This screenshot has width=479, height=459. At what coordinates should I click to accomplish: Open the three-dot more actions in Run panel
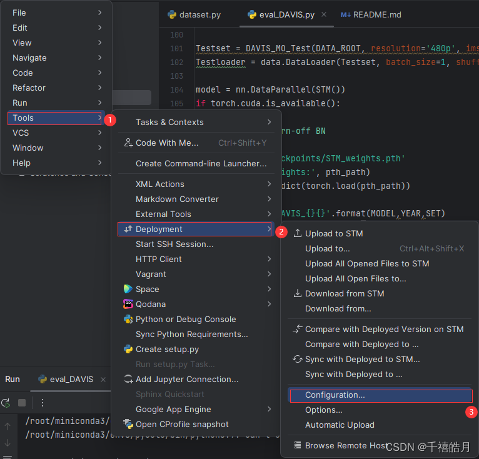pos(43,403)
